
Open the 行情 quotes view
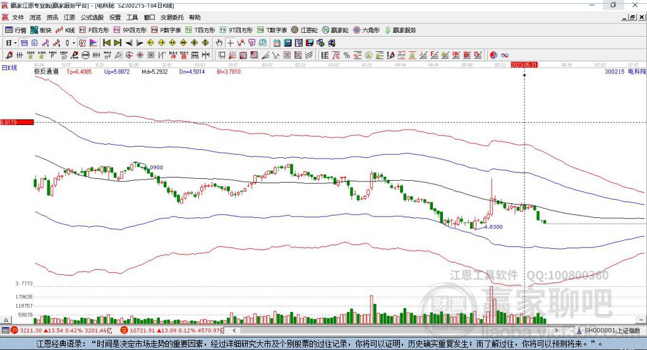click(15, 30)
